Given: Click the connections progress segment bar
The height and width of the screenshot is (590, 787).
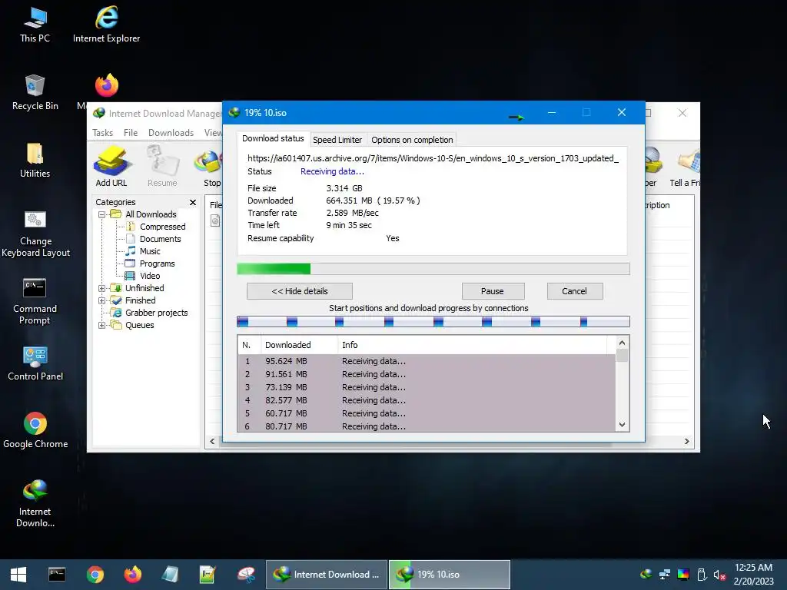Looking at the screenshot, I should (433, 322).
